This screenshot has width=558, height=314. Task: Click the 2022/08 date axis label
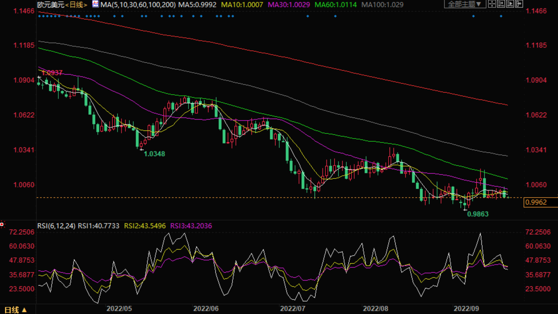(375, 308)
